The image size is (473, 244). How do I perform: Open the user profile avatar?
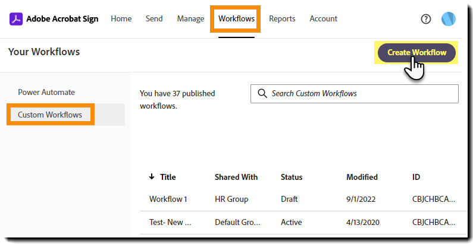click(449, 19)
